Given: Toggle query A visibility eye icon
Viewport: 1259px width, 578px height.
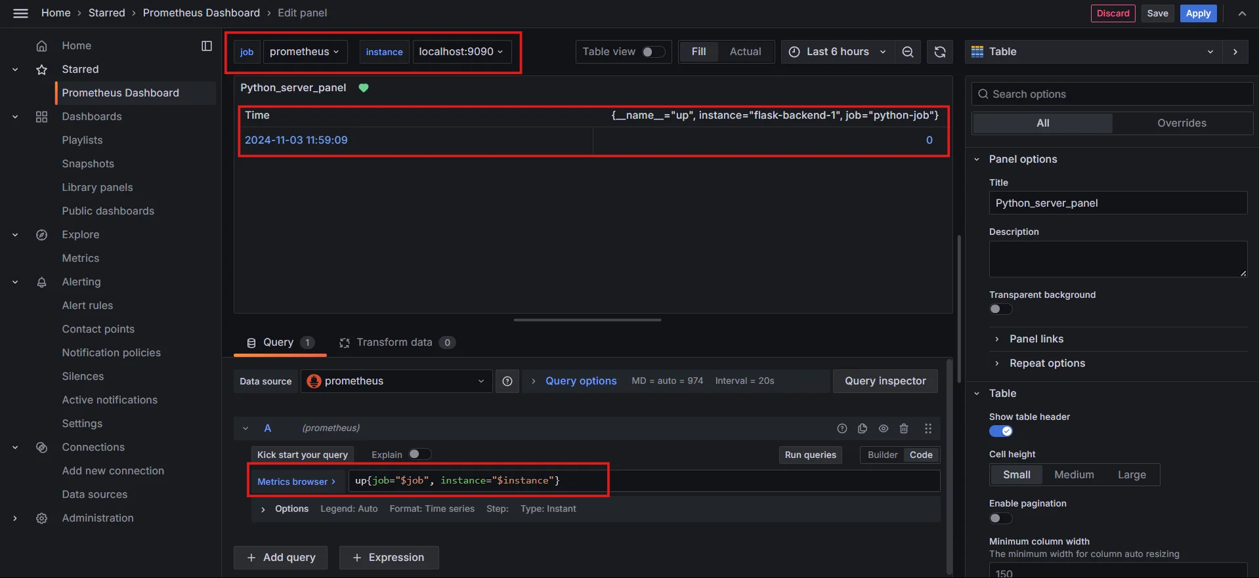Looking at the screenshot, I should tap(884, 428).
